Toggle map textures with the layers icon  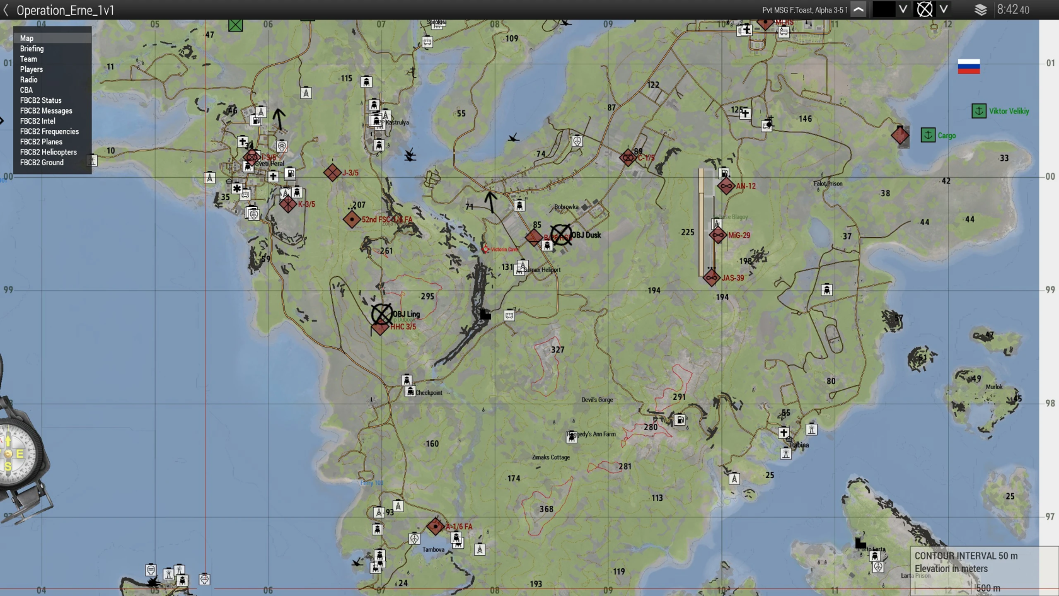980,10
